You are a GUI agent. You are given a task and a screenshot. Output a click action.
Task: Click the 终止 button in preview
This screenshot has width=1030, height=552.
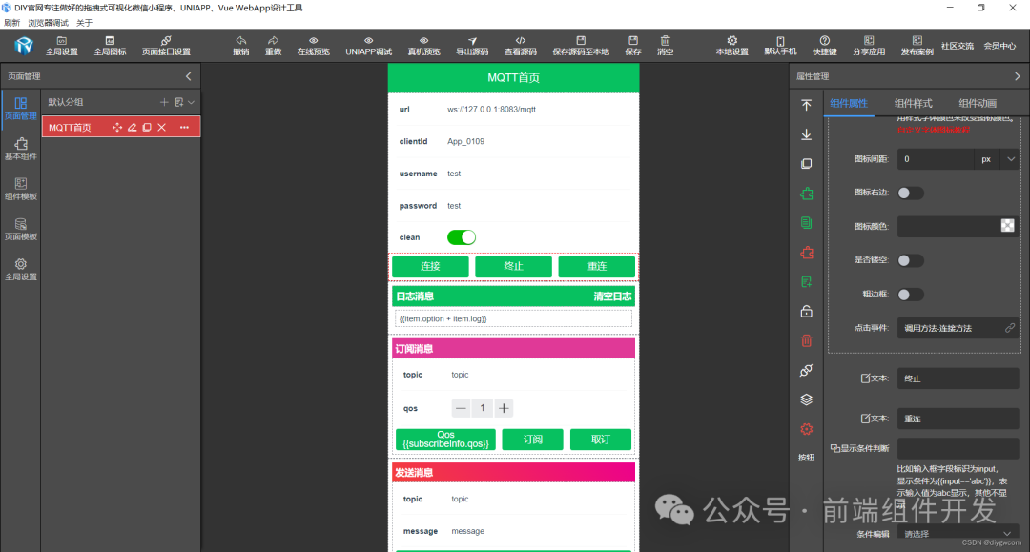513,267
